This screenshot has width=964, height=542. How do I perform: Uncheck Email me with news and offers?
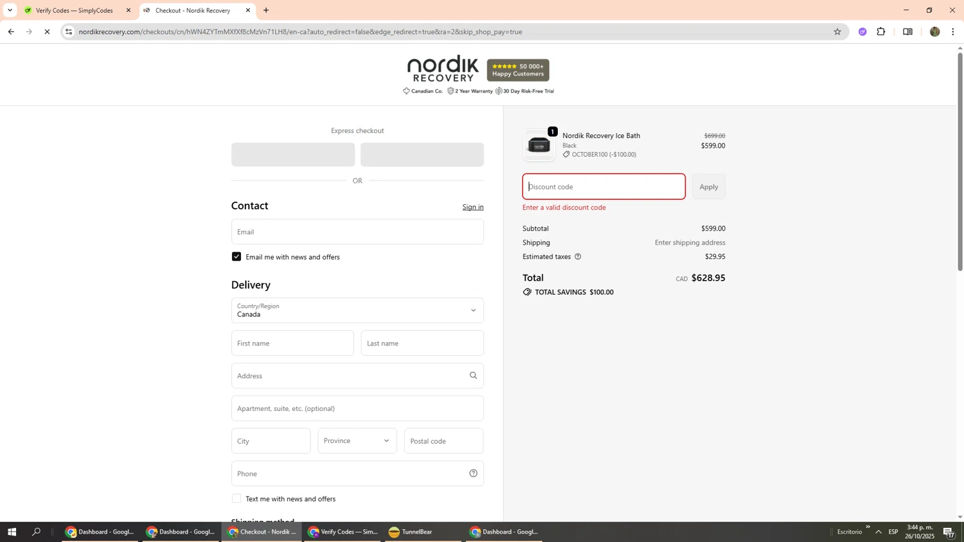click(237, 256)
